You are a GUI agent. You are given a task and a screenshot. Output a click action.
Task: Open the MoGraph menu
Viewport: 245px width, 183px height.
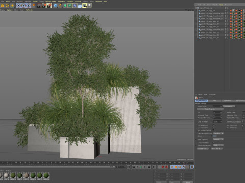click(x=61, y=1)
